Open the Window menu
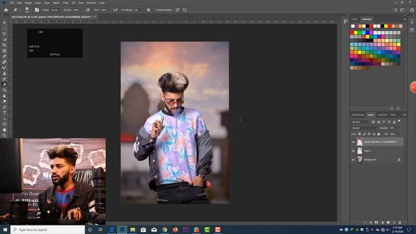This screenshot has width=416, height=234. point(91,3)
